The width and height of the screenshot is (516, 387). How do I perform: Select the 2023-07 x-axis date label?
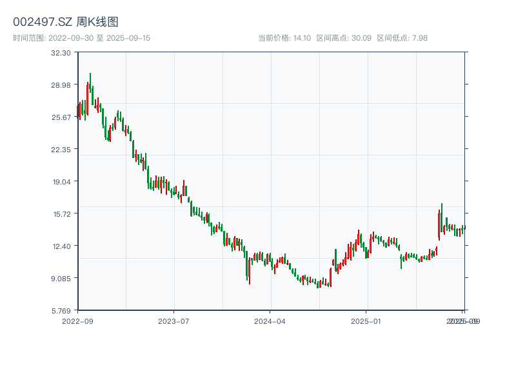tap(174, 321)
